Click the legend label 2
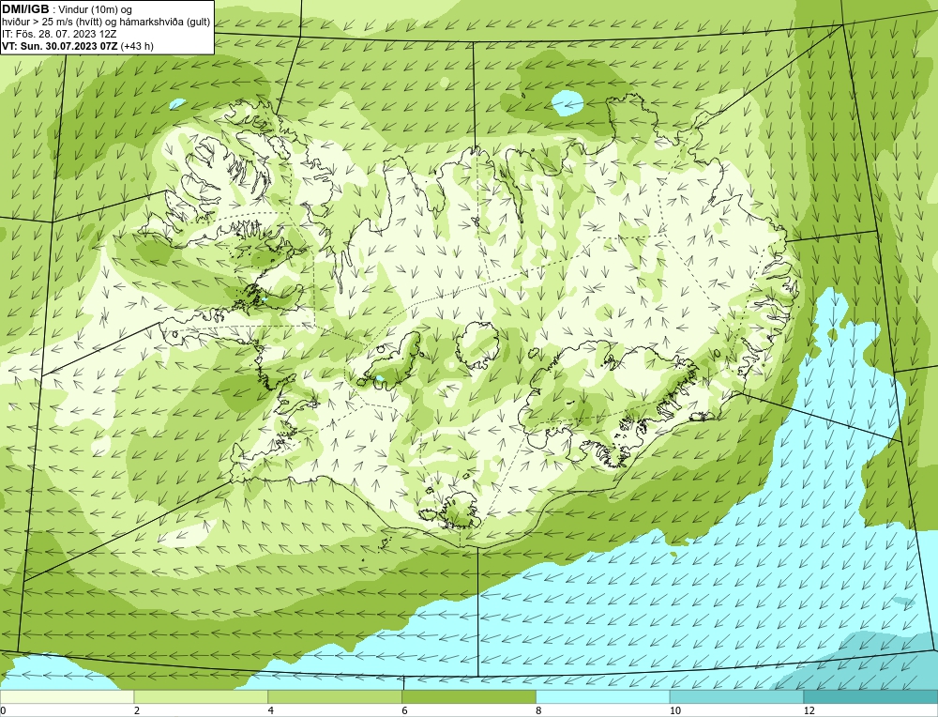The height and width of the screenshot is (717, 938). 137,710
